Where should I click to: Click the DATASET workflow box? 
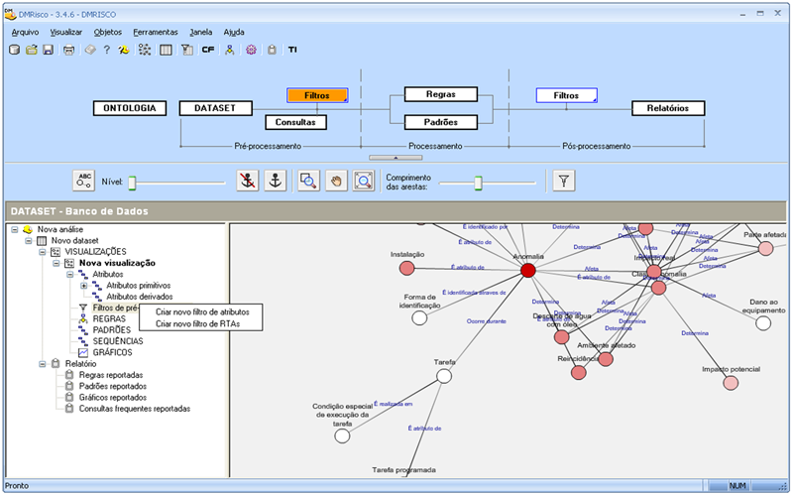pos(215,108)
